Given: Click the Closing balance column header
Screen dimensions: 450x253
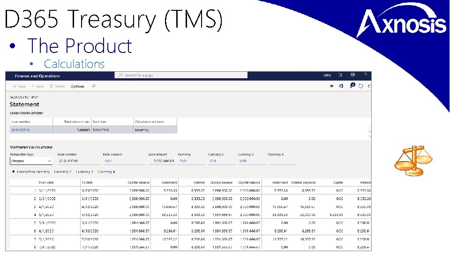Looking at the screenshot, I should [221, 182].
